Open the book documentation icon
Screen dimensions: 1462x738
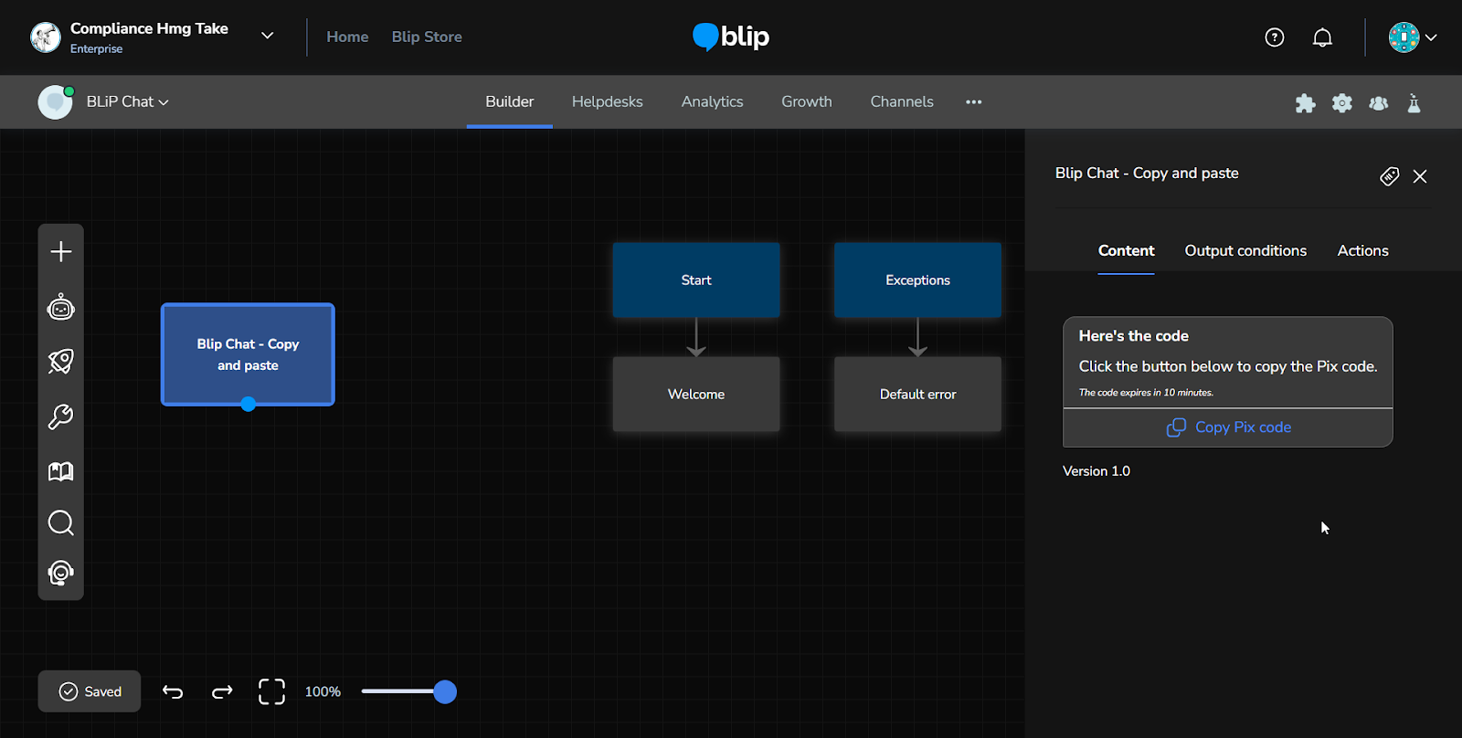click(x=61, y=471)
